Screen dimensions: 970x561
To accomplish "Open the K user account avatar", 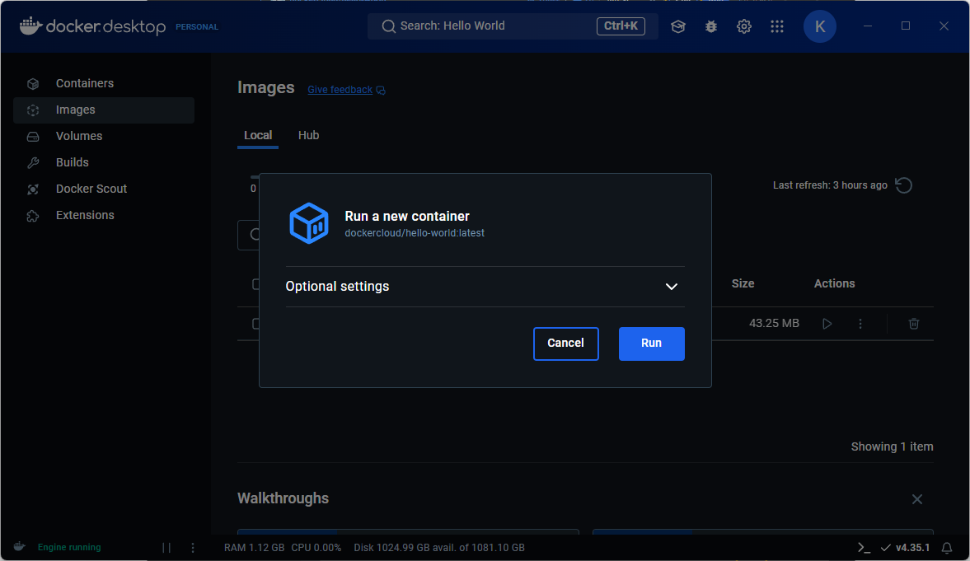I will 820,26.
